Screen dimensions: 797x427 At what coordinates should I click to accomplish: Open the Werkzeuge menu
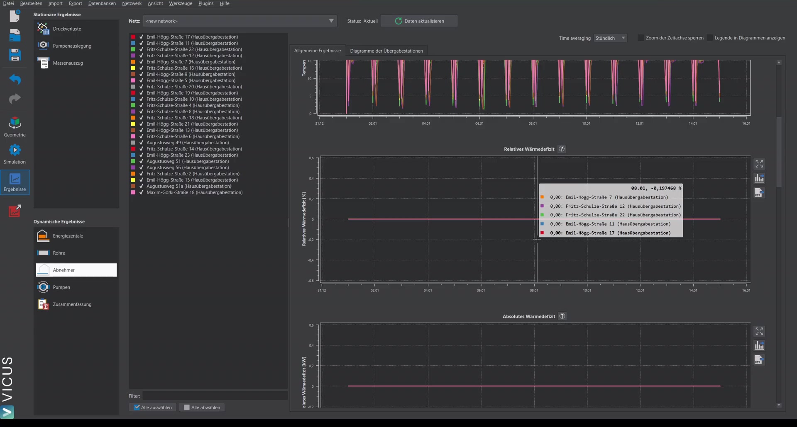click(181, 3)
